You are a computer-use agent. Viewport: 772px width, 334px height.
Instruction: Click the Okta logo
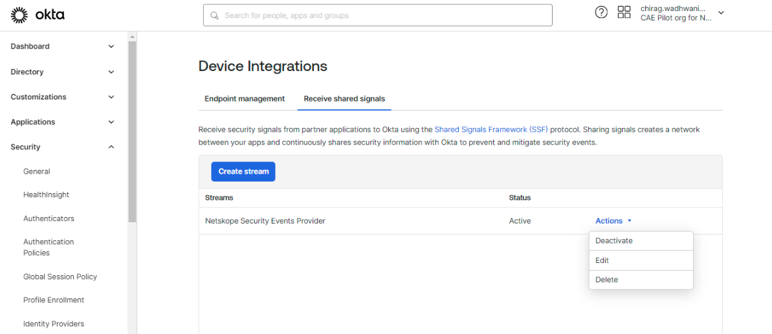click(38, 16)
